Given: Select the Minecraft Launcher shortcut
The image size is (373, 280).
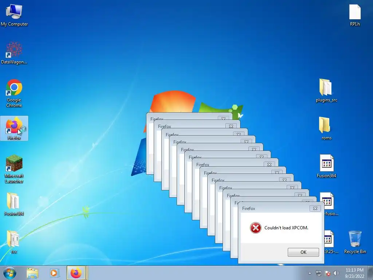Looking at the screenshot, I should [14, 169].
